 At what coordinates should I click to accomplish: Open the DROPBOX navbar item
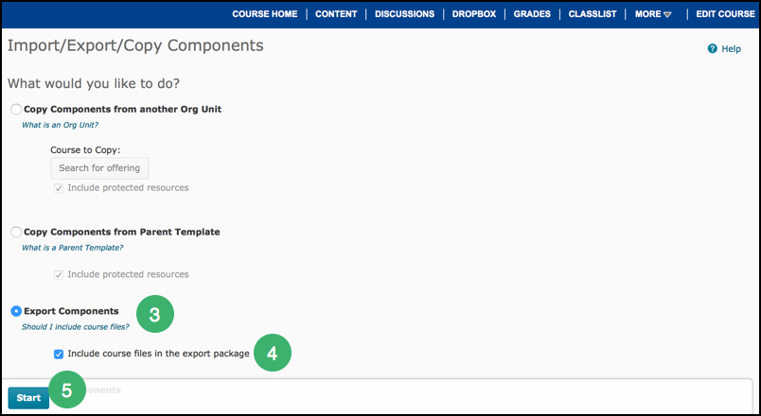[x=474, y=14]
